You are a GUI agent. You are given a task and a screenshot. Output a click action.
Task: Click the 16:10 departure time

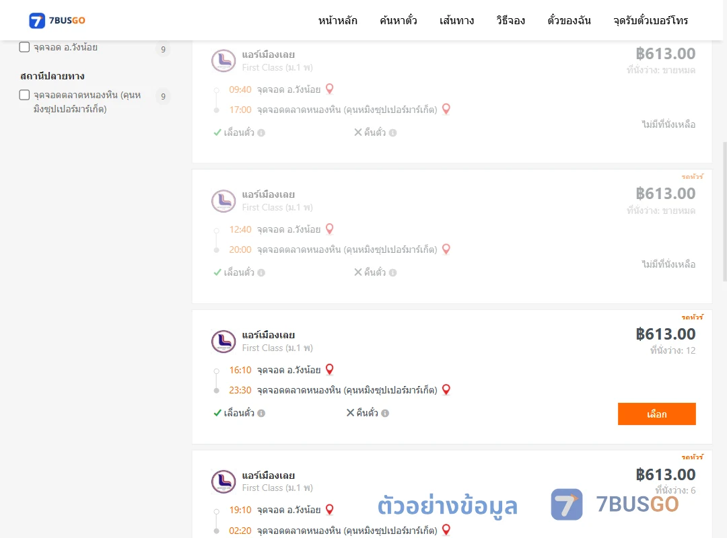240,371
